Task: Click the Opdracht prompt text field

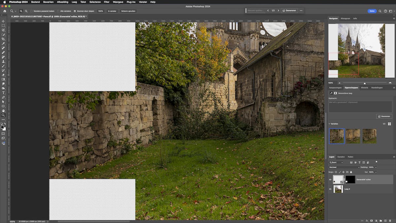Action: (360, 106)
